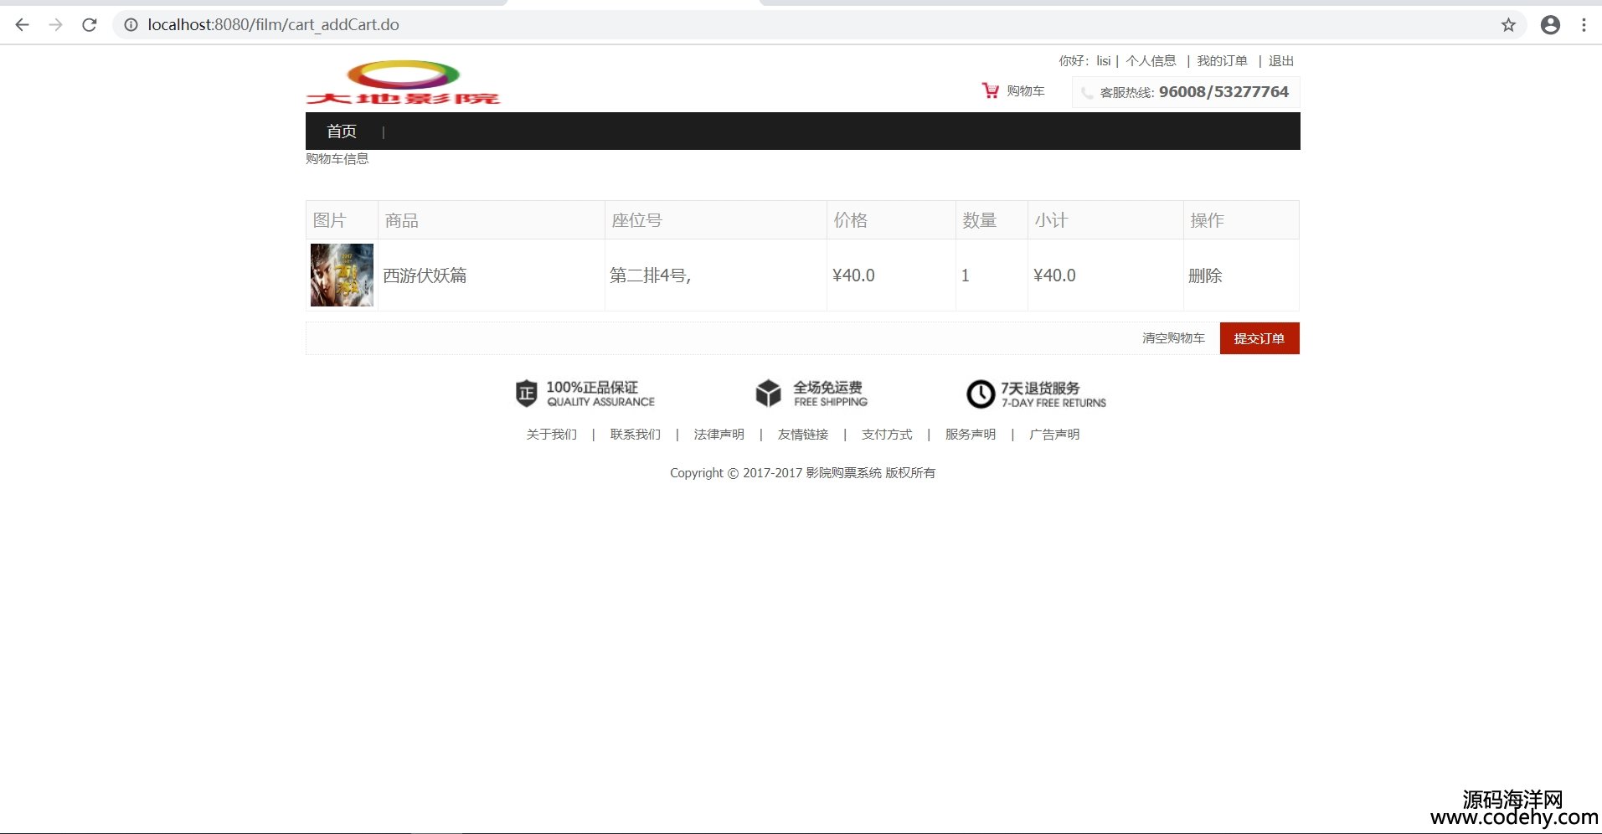Click the 7天退货服务 clock badge

(980, 394)
